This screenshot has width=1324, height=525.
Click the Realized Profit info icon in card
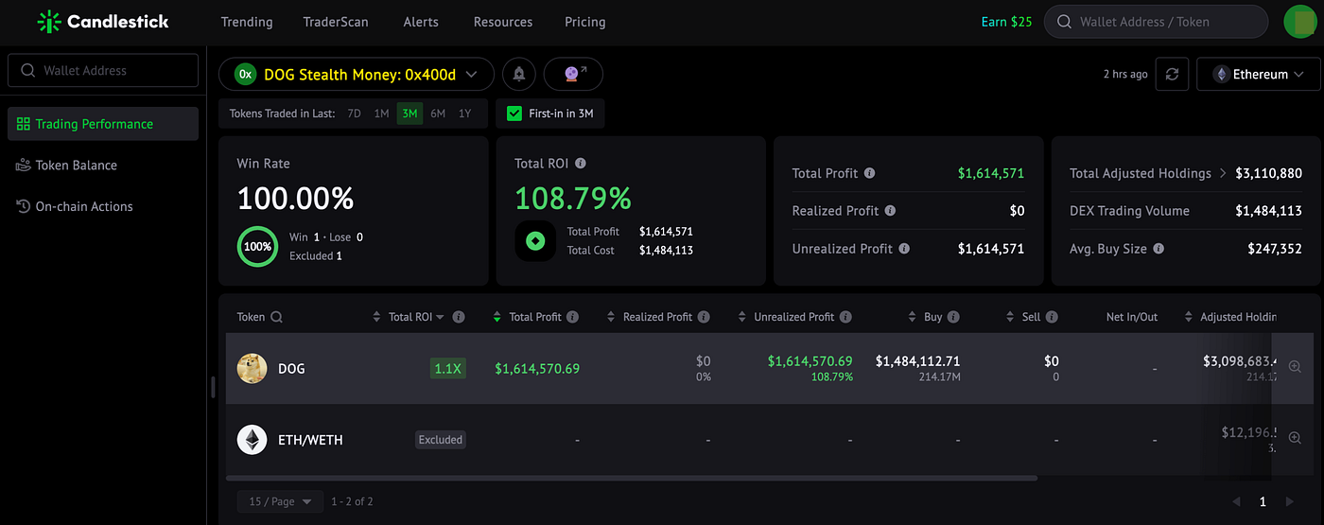tap(890, 211)
